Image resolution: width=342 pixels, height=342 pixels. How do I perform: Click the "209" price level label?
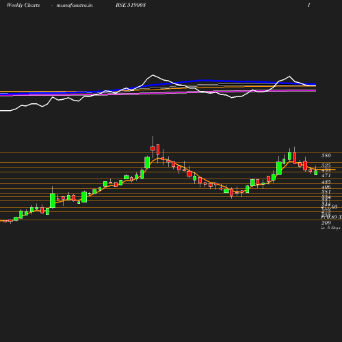[326, 223]
